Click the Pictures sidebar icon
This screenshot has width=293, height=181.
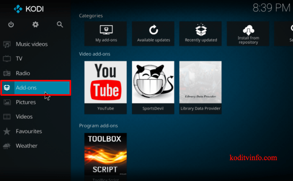click(7, 102)
